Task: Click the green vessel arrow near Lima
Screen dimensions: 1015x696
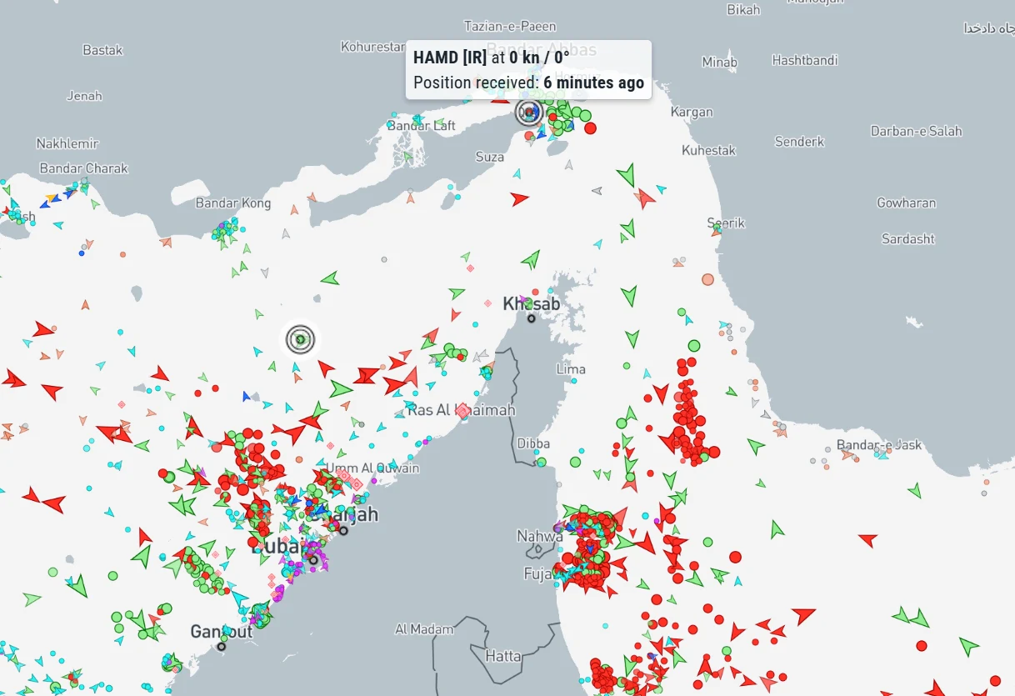Action: (633, 338)
